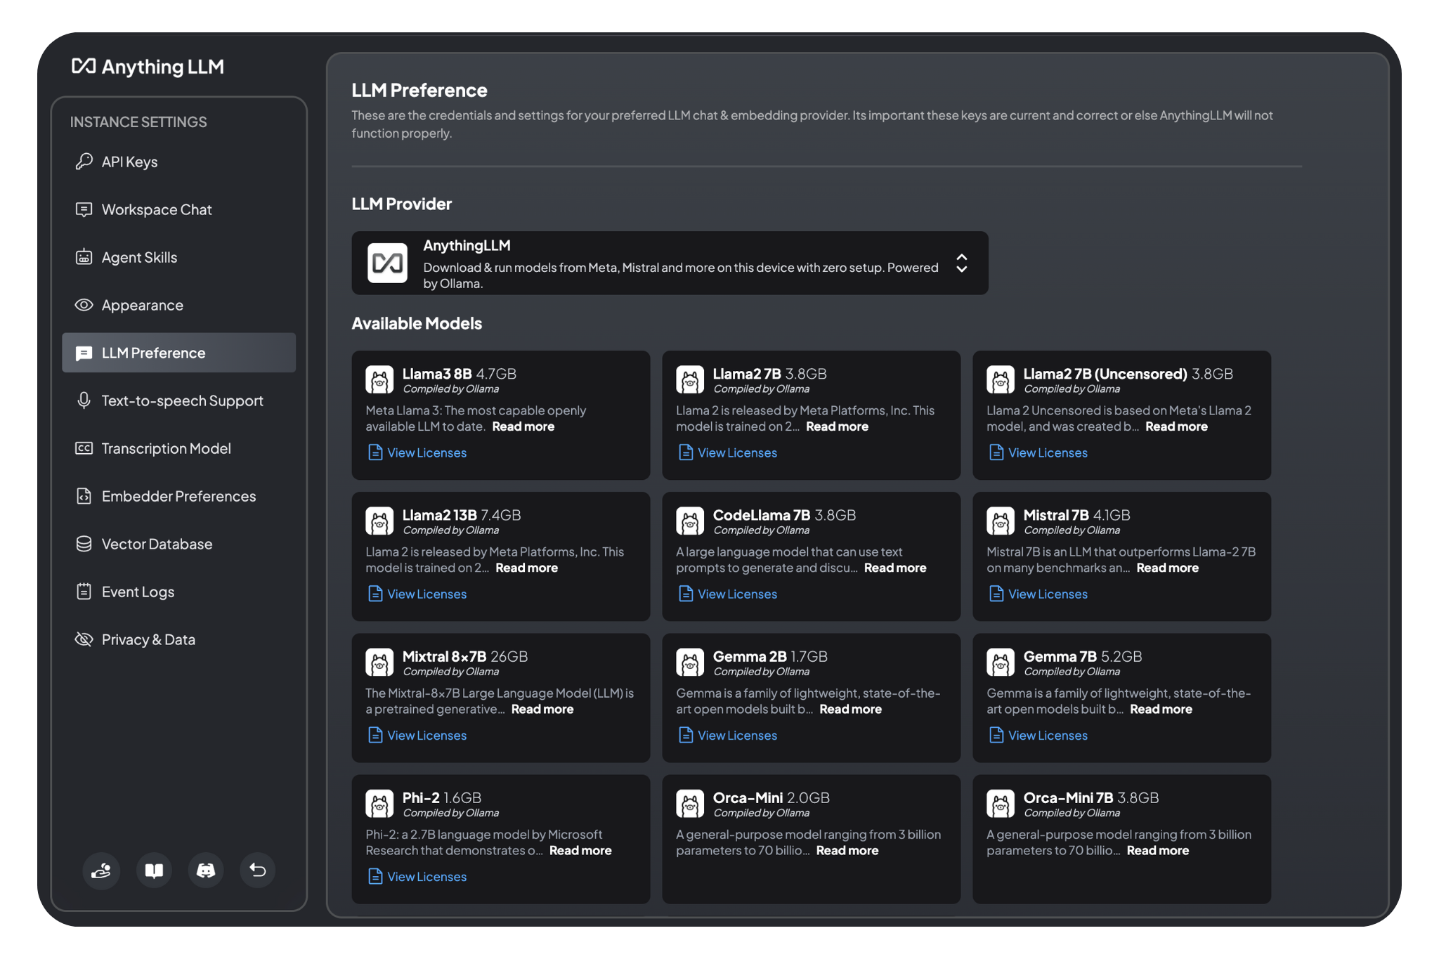
Task: Open Agent Skills settings
Action: pos(179,257)
